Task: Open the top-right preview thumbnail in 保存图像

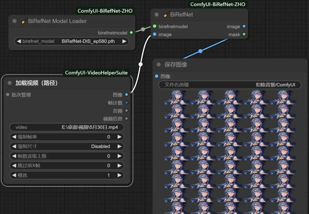Action: pos(283,97)
